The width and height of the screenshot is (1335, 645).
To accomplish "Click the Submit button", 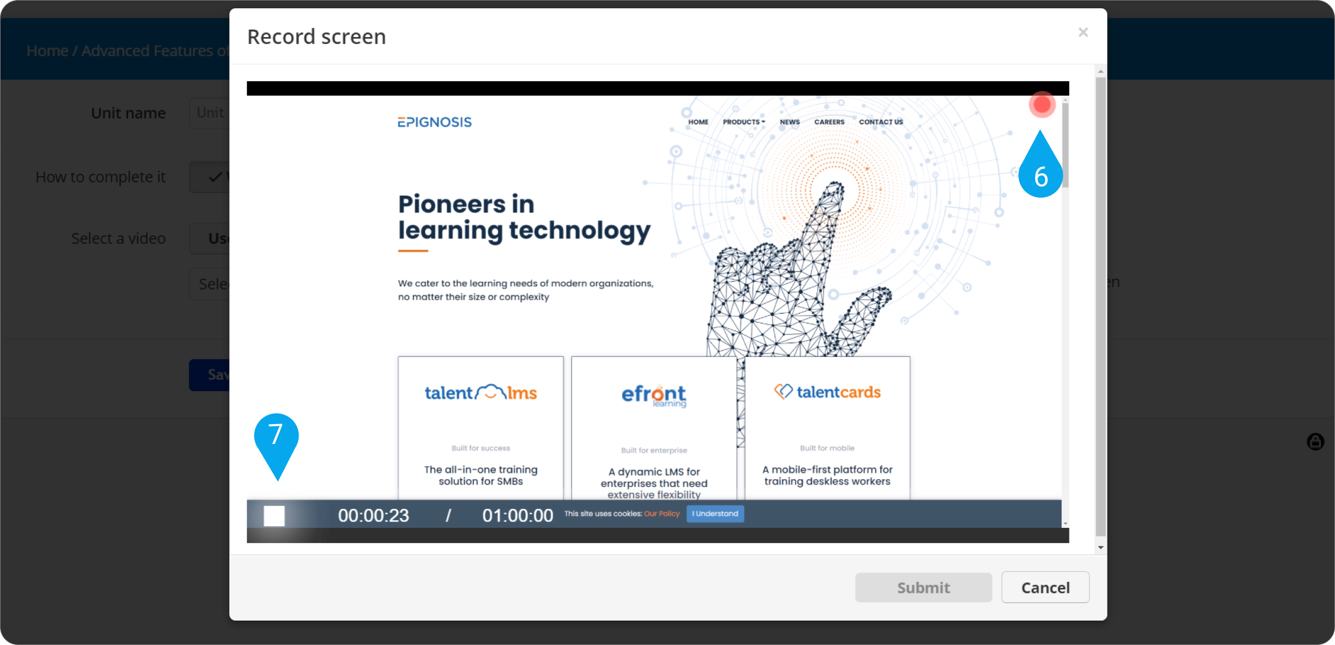I will [924, 586].
